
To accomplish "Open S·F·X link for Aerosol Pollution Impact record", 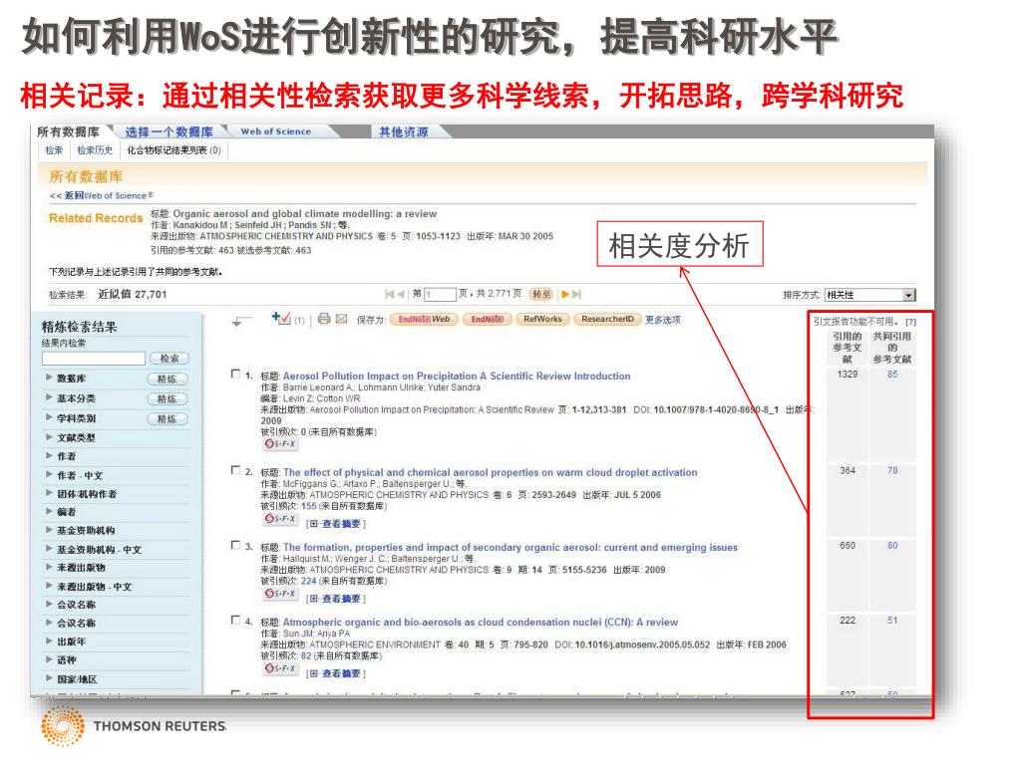I will coord(280,444).
